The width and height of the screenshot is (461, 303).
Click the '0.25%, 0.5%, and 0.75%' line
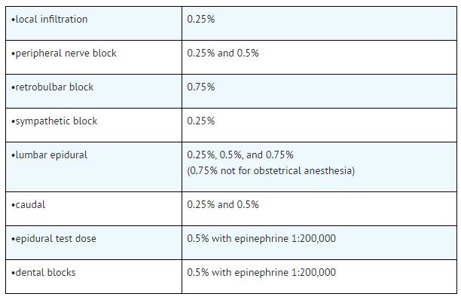click(240, 155)
